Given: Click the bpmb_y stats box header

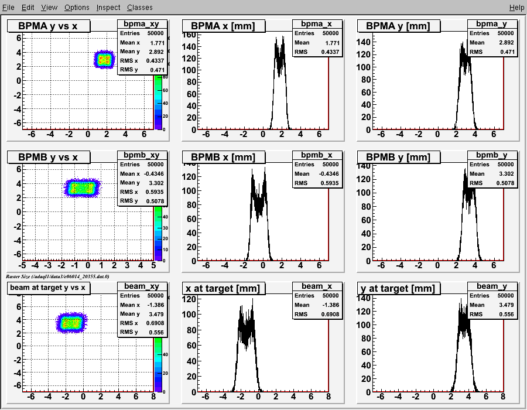Looking at the screenshot, I should pyautogui.click(x=492, y=155).
